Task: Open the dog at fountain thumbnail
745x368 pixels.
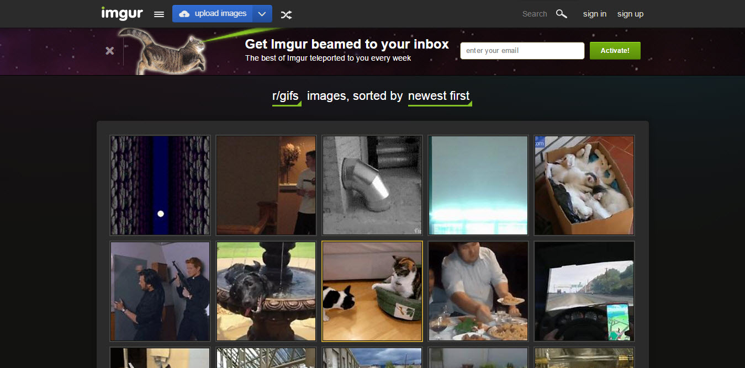Action: click(266, 291)
